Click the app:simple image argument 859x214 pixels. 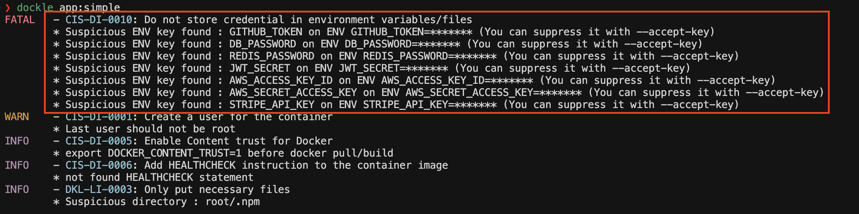tap(90, 7)
